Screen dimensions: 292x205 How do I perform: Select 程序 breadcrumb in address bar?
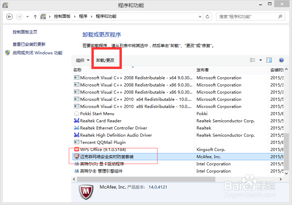point(83,16)
